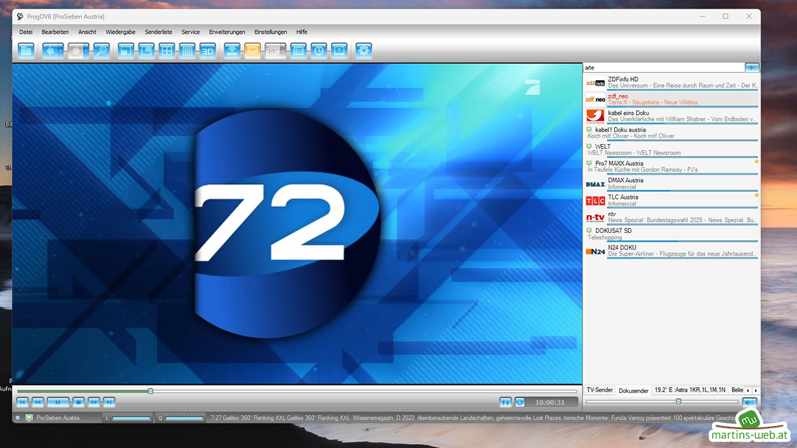The width and height of the screenshot is (797, 448).
Task: Switch to Dokusender tab
Action: click(634, 390)
